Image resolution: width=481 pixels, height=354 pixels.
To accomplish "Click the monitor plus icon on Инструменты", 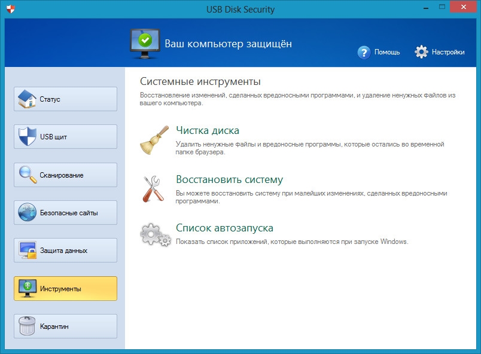I will click(28, 288).
